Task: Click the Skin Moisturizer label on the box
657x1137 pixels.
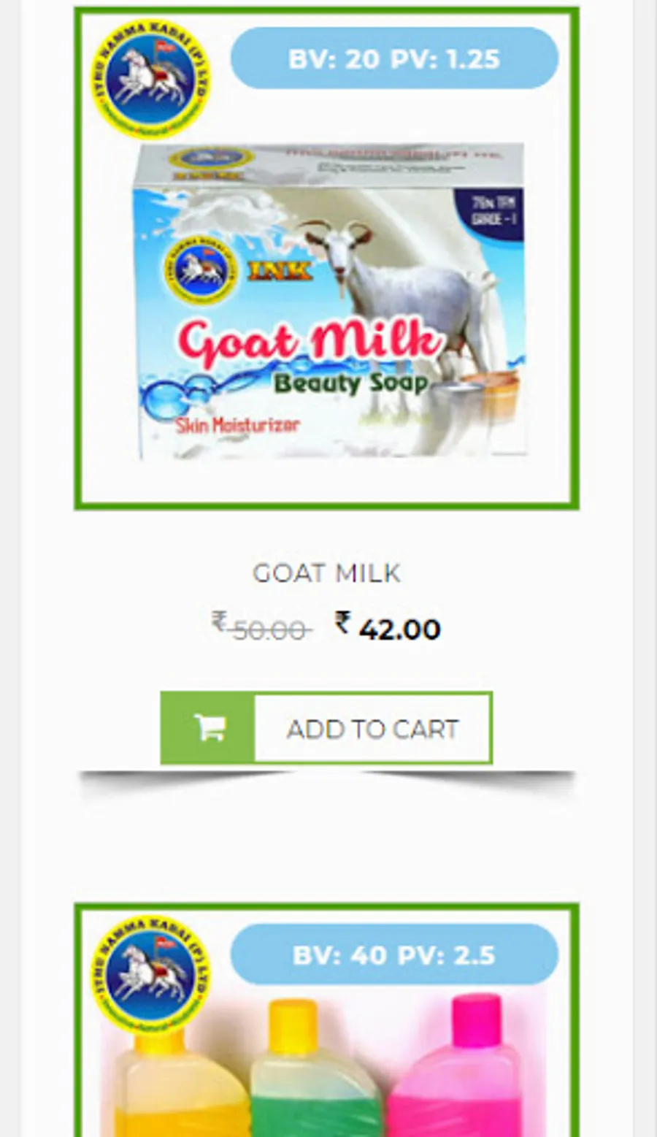Action: 237,425
